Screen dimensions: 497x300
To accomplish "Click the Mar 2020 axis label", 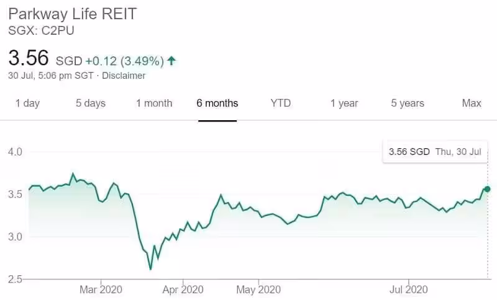I will [x=101, y=289].
